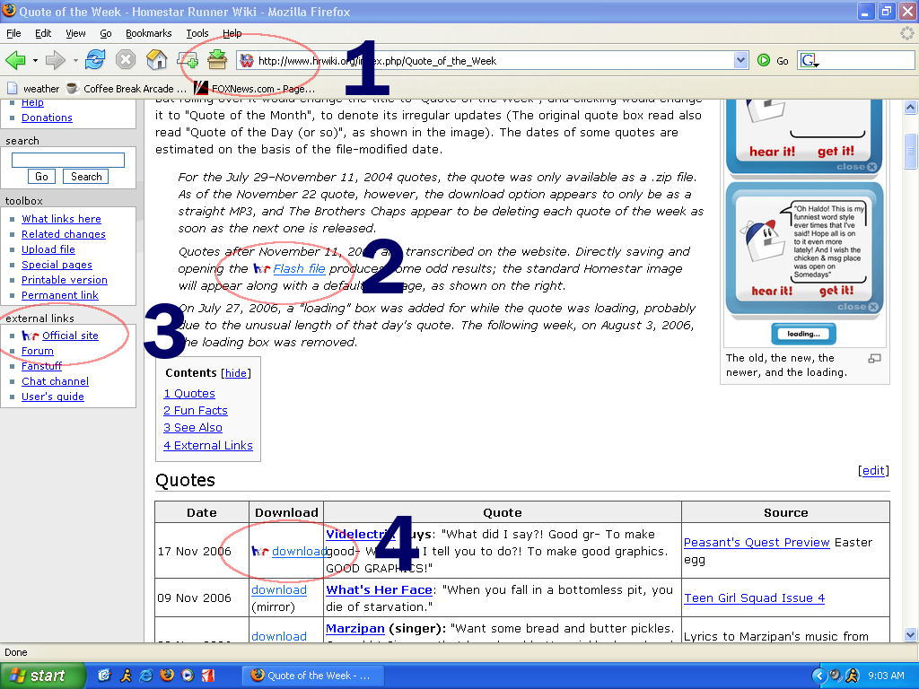Click the page scrollbar up arrow
The width and height of the screenshot is (919, 689).
[x=910, y=107]
